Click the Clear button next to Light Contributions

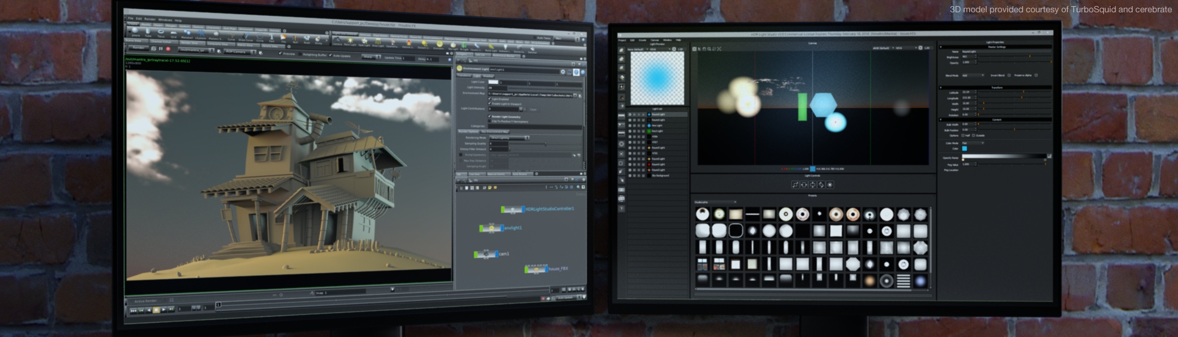(533, 110)
